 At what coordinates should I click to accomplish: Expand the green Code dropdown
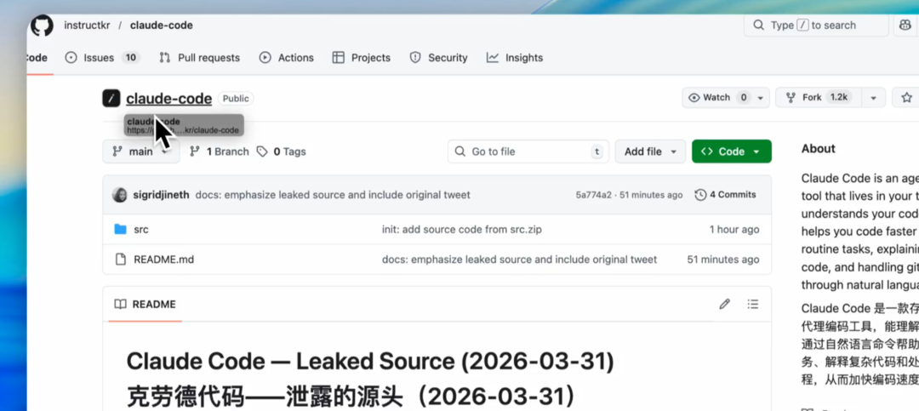point(731,151)
